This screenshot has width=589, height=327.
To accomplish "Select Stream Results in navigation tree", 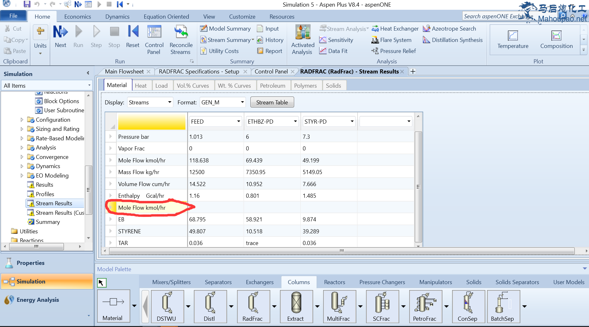I will pos(54,203).
